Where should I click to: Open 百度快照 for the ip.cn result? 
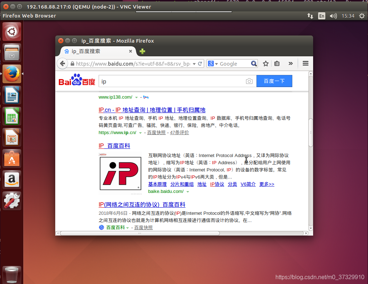click(156, 133)
